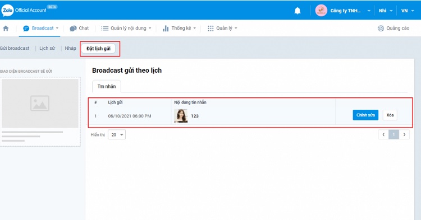The image size is (421, 220).
Task: Click the Nội dung tin nhắn column header
Action: pos(190,102)
